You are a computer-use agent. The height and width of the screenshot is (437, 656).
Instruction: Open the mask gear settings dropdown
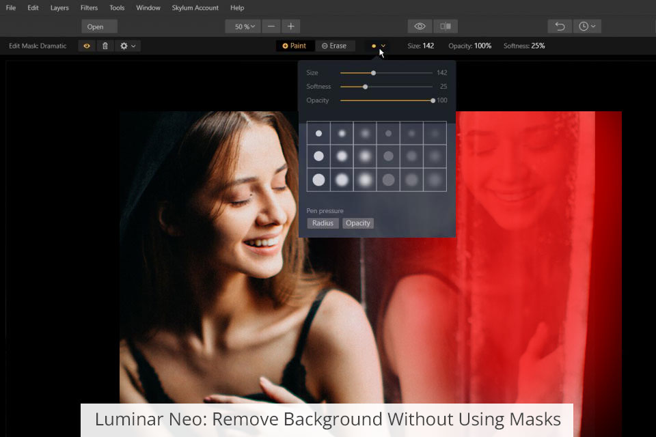click(x=128, y=46)
